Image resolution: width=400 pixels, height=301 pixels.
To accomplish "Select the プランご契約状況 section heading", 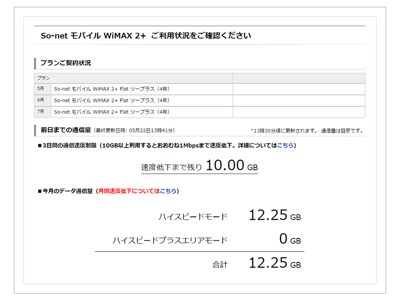I will click(66, 63).
